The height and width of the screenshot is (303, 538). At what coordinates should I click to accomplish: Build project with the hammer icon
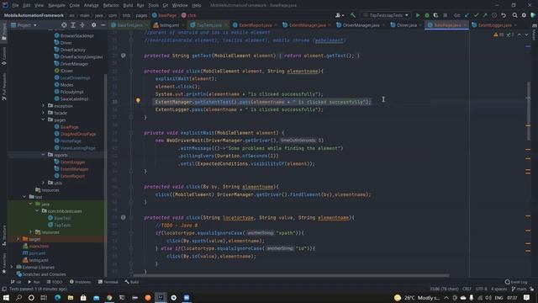click(353, 15)
